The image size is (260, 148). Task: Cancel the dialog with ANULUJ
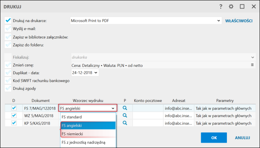[x=243, y=138]
